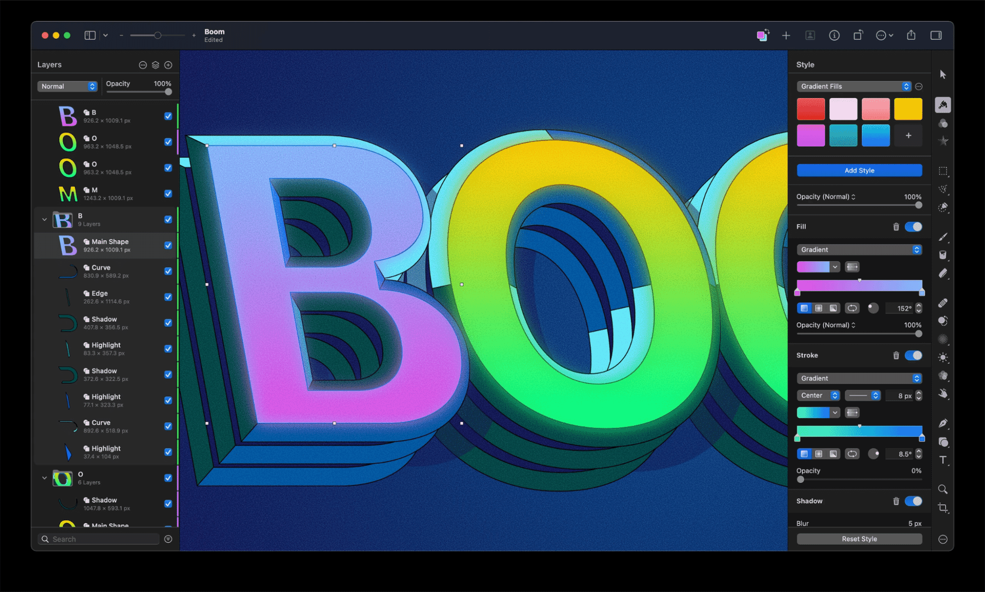Open the Style paintbrush panel tool
The height and width of the screenshot is (592, 985).
click(943, 104)
